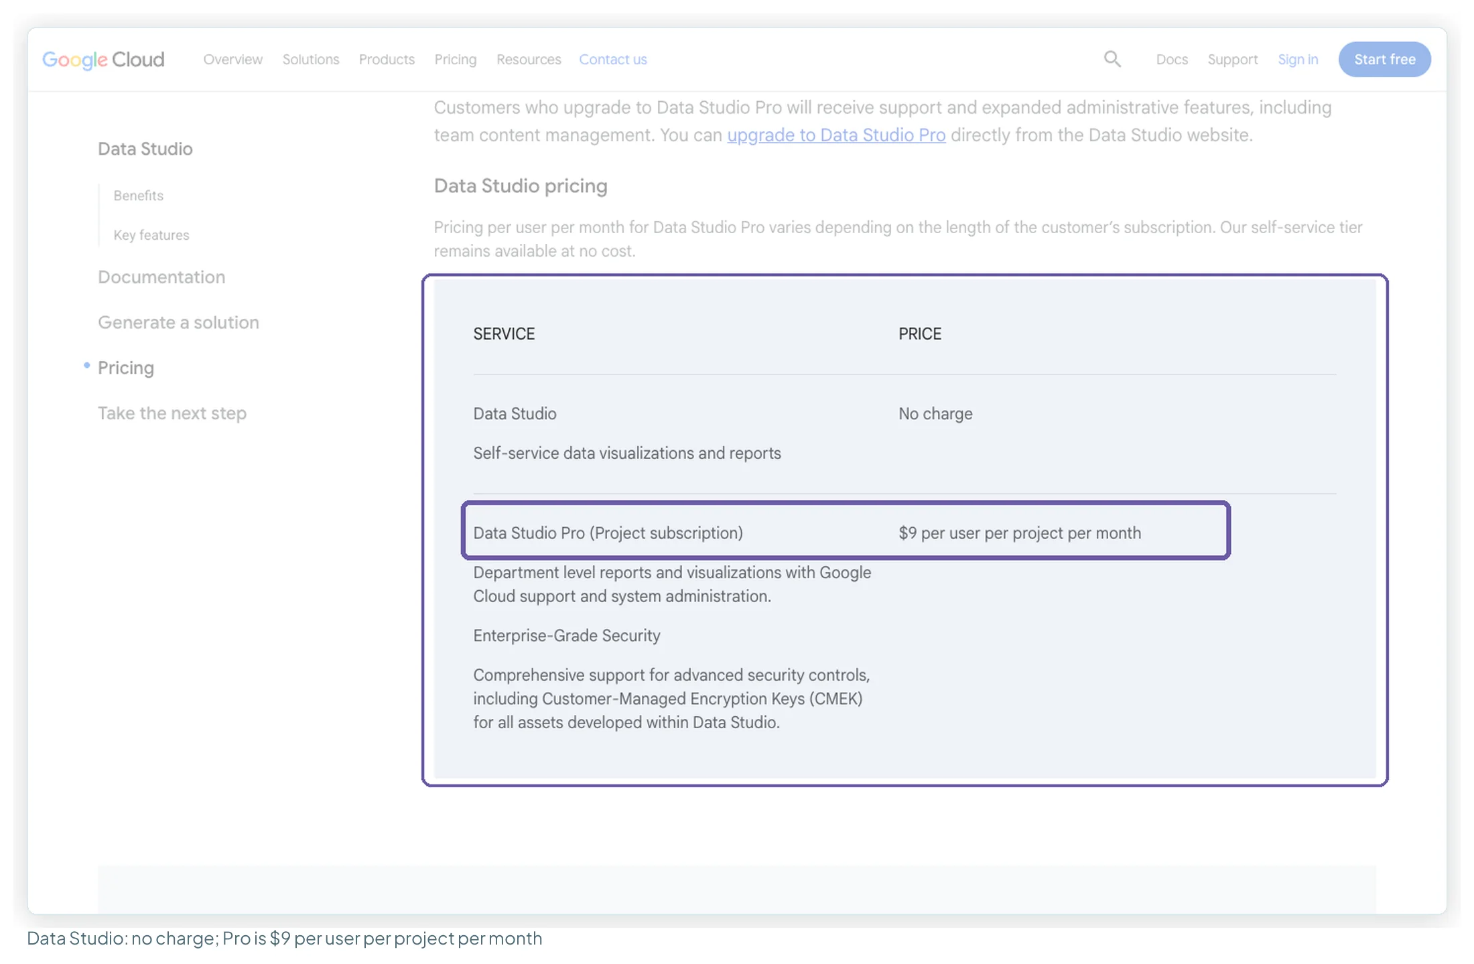Open the Products menu
Image resolution: width=1474 pixels, height=964 pixels.
(387, 60)
